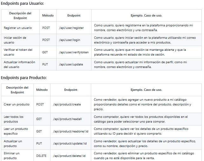Select the 'Crear un producto' description cell

point(17,104)
